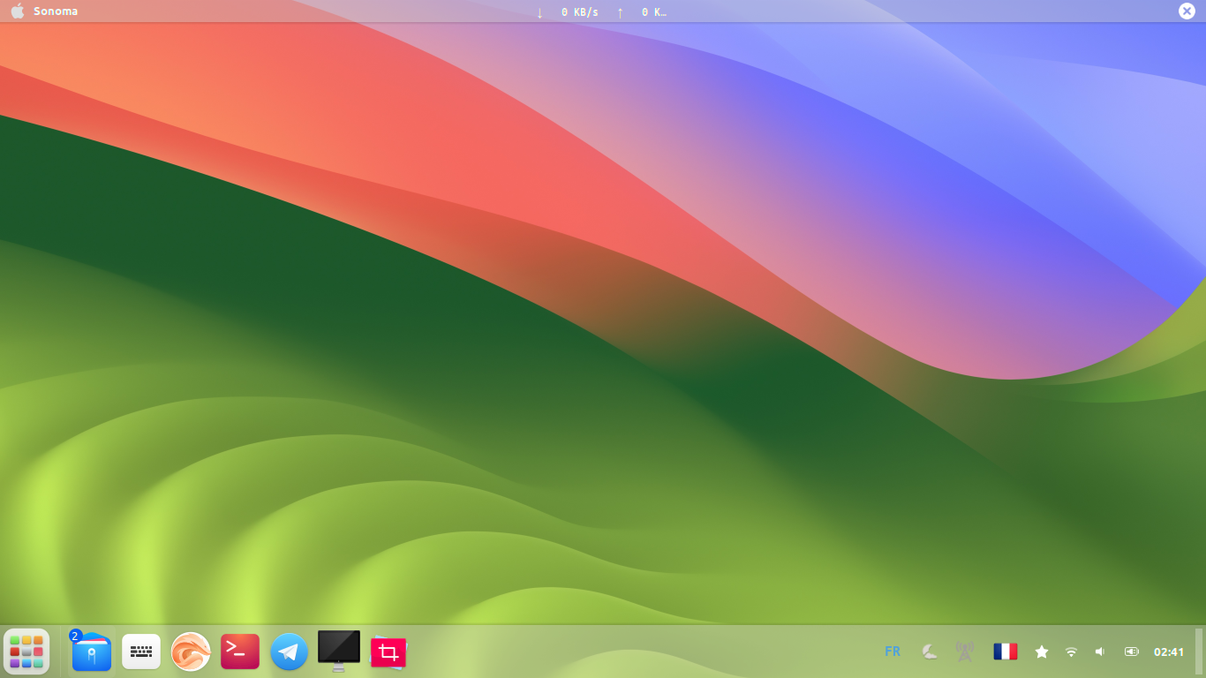This screenshot has height=678, width=1206.
Task: Click the round X button at top right
Action: [1187, 11]
